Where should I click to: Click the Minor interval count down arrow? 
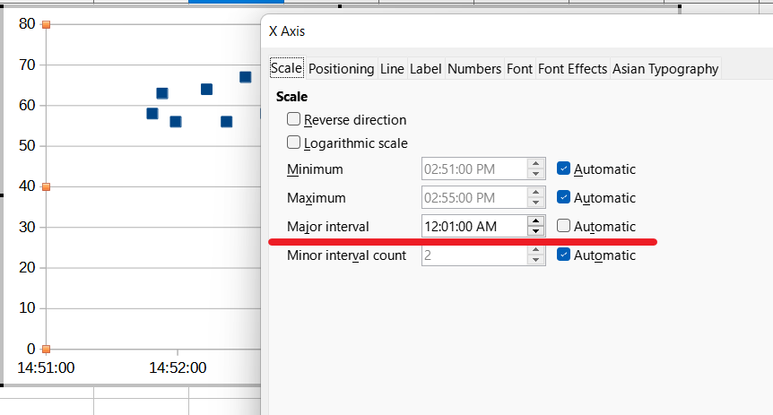(x=536, y=260)
